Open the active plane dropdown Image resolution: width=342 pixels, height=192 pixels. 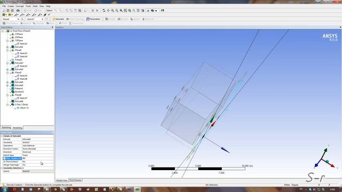point(18,19)
